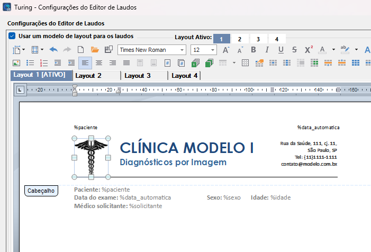Insert an image using picture icon

click(x=16, y=63)
